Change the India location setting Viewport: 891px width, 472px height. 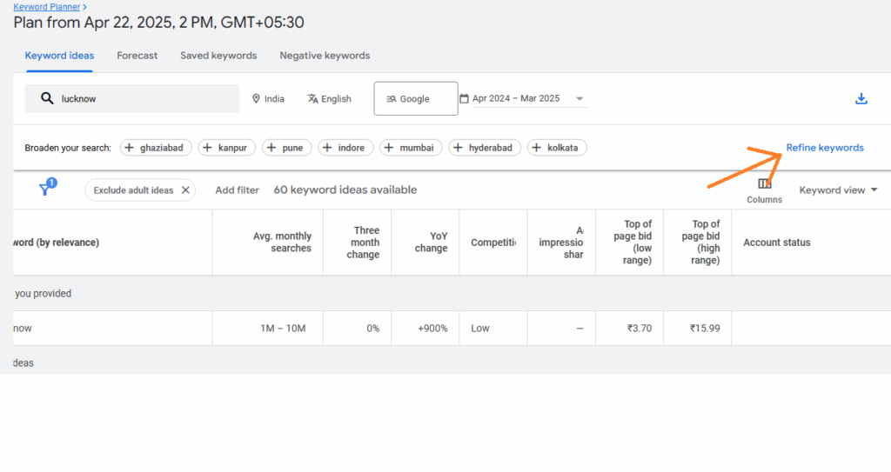tap(268, 99)
